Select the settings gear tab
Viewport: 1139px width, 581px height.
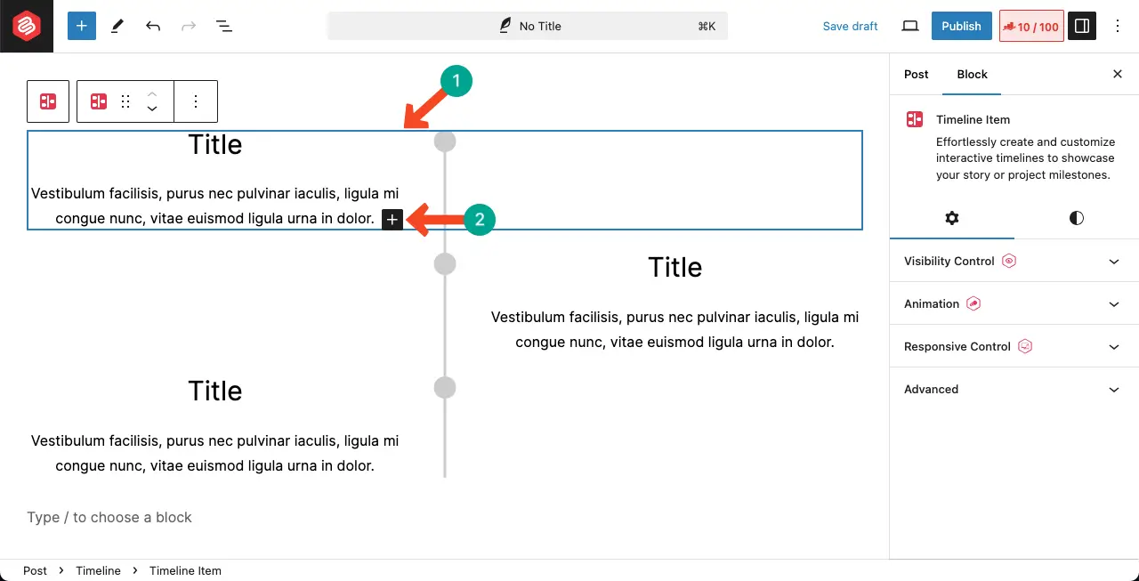(x=952, y=218)
